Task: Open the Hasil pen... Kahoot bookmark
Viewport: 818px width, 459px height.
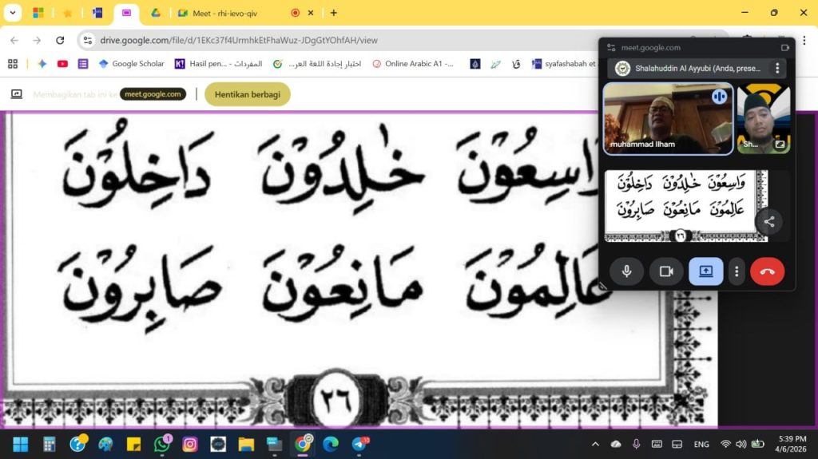Action: coord(218,64)
